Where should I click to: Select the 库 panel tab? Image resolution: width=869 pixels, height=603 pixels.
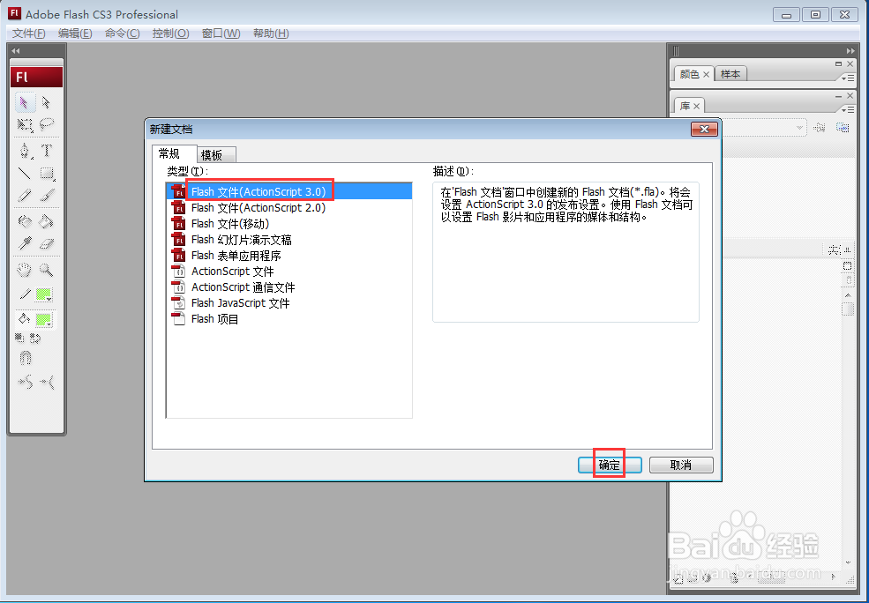685,106
